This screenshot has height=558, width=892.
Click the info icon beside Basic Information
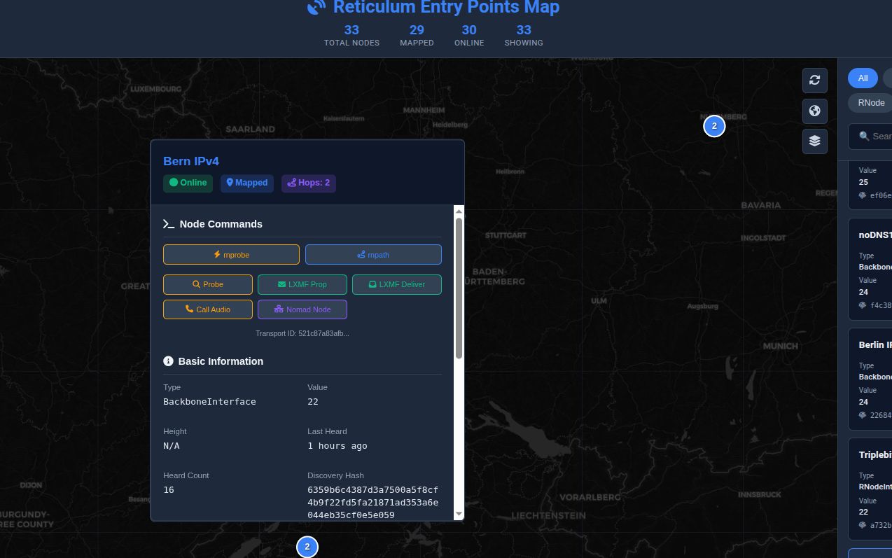(168, 361)
